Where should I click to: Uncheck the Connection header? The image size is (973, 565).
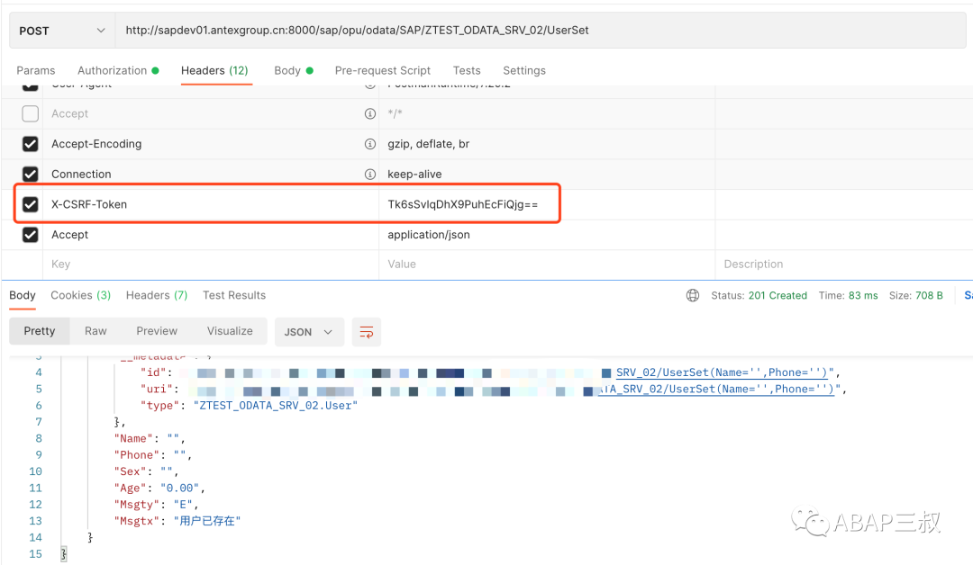pos(31,174)
